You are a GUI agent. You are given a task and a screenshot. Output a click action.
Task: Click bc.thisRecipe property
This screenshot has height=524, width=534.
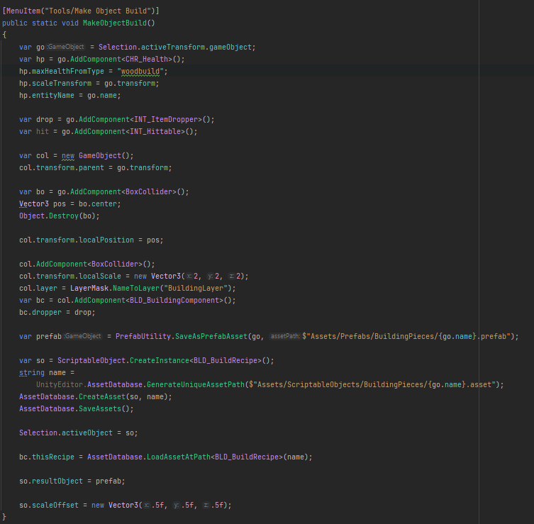click(x=47, y=457)
